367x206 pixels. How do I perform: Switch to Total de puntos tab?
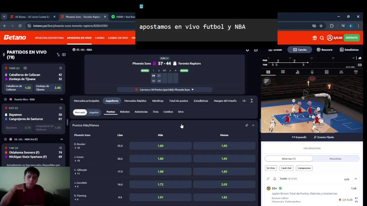click(x=179, y=101)
